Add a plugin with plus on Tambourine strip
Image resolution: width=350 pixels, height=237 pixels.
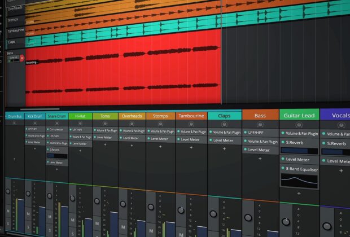pos(191,148)
